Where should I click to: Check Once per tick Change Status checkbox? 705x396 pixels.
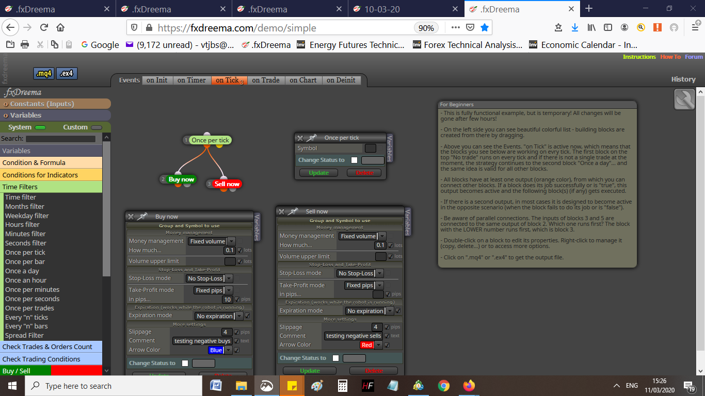[x=354, y=160]
